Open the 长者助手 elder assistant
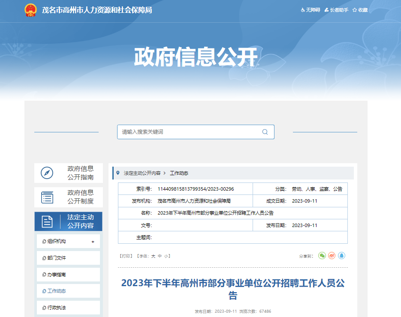Viewport: 401px width, 317px height. (x=336, y=10)
